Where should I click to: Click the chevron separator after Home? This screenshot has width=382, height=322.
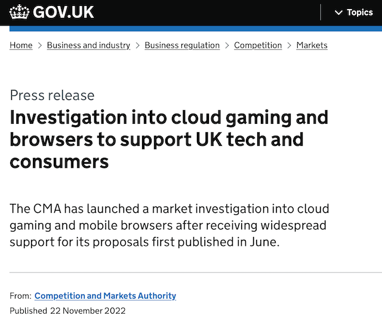(40, 45)
